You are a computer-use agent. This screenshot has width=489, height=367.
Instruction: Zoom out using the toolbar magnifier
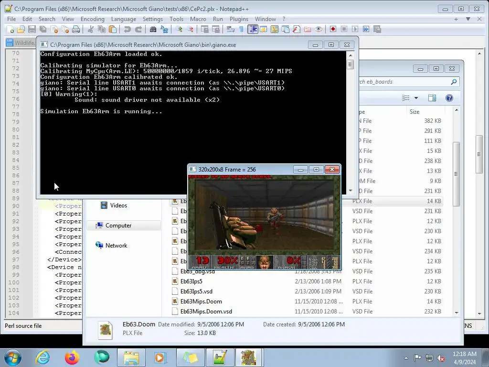(190, 29)
